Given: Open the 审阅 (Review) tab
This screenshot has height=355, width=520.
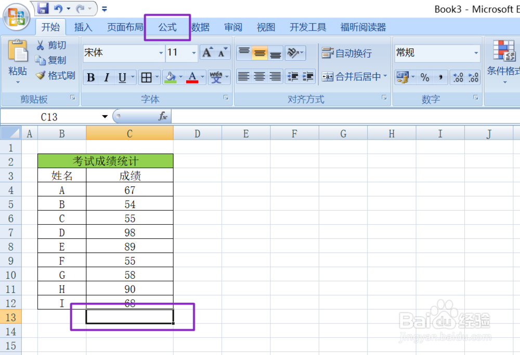Looking at the screenshot, I should (233, 27).
